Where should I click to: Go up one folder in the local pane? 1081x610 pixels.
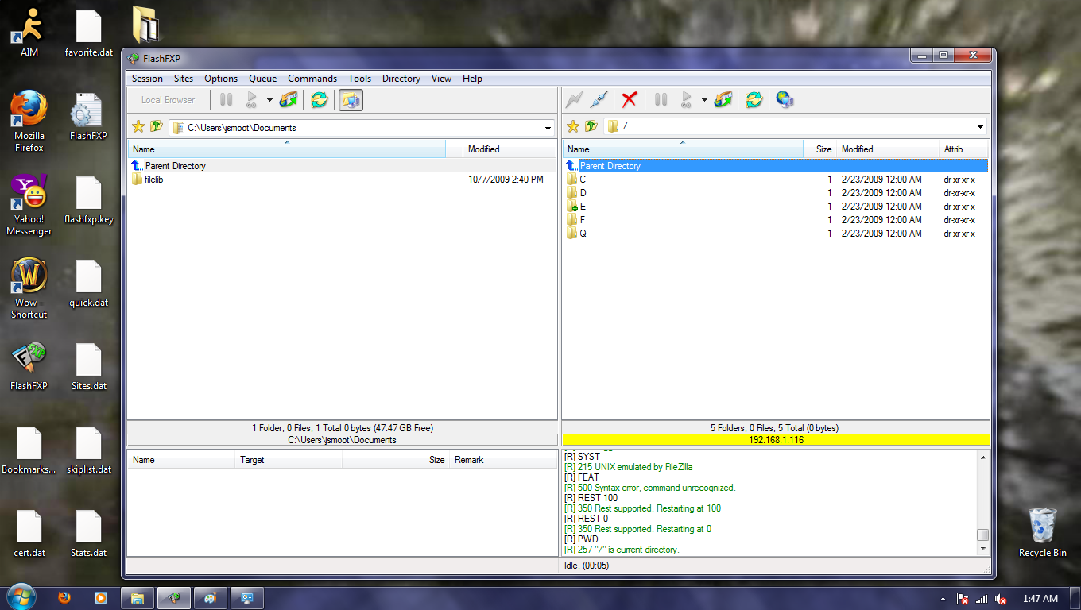[156, 127]
